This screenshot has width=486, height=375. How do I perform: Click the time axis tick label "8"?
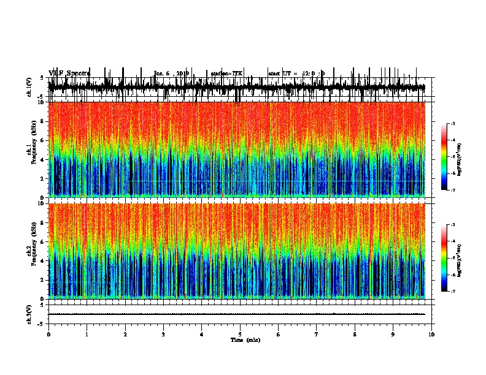pyautogui.click(x=355, y=335)
